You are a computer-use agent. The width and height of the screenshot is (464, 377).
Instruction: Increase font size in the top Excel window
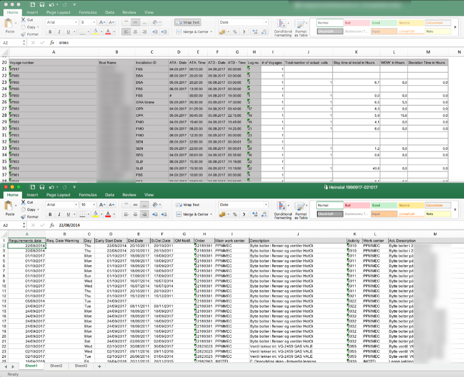pos(102,22)
